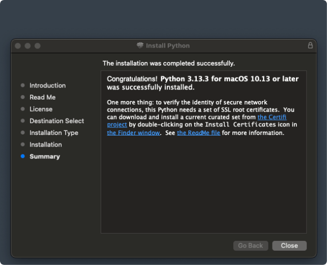Image resolution: width=327 pixels, height=265 pixels.
Task: Click the disabled Go Back button
Action: (x=250, y=245)
